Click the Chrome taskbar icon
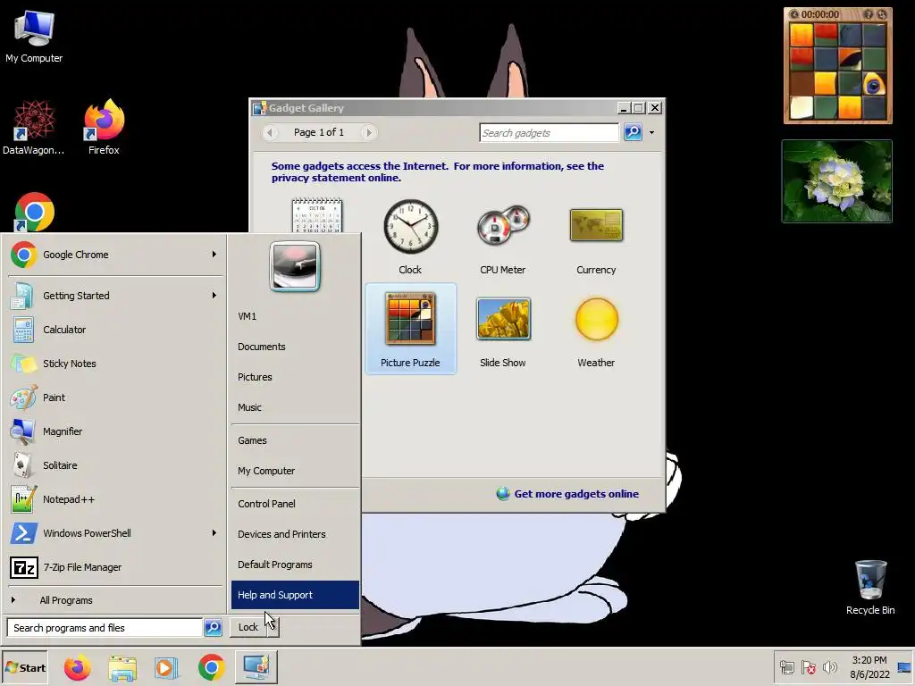Screen dimensions: 915x686 (211, 667)
